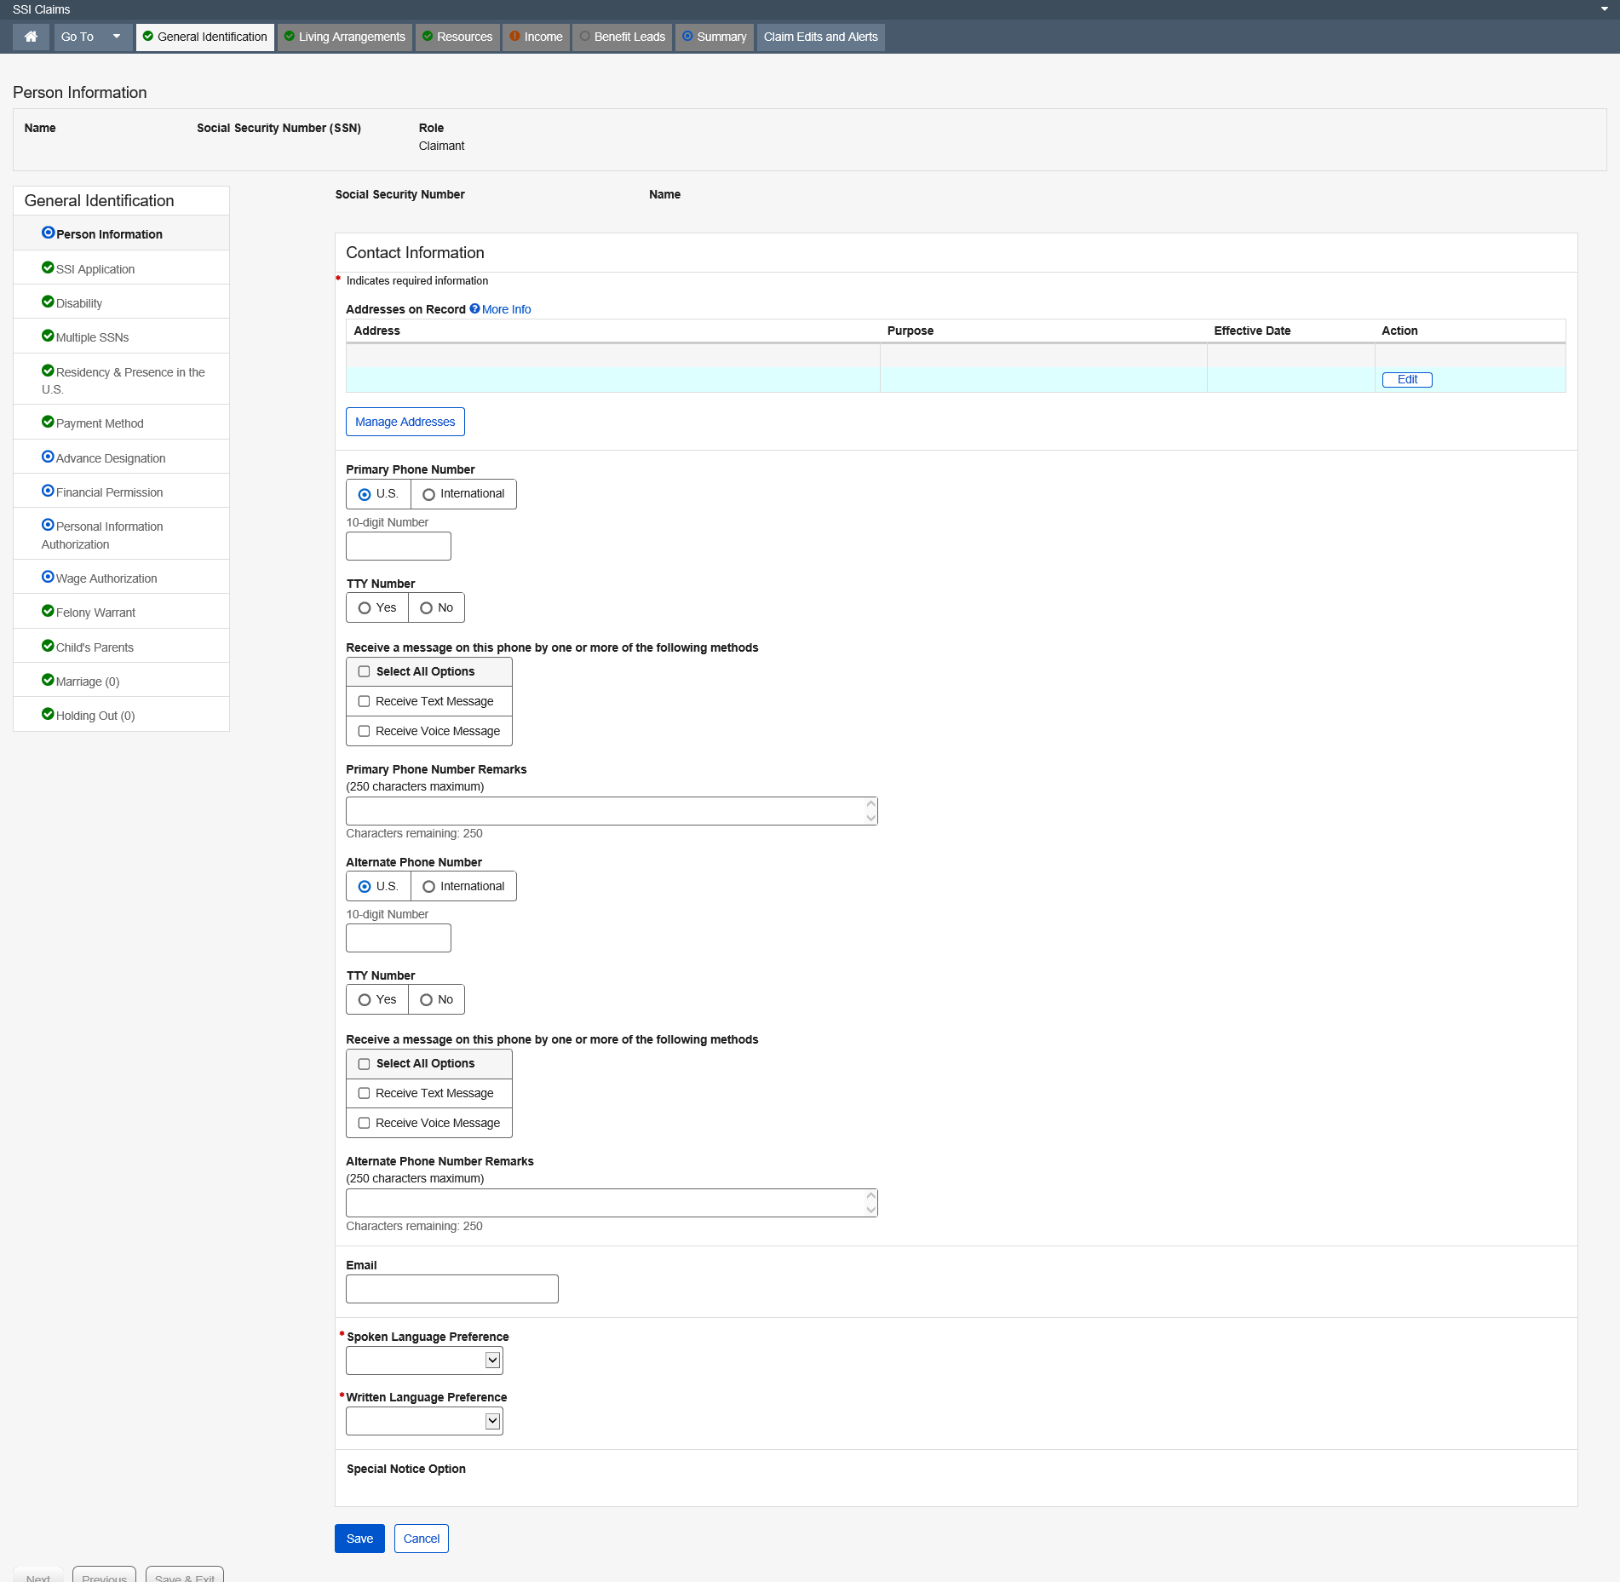Click the orange alert icon on Income tab
This screenshot has width=1620, height=1582.
tap(514, 36)
